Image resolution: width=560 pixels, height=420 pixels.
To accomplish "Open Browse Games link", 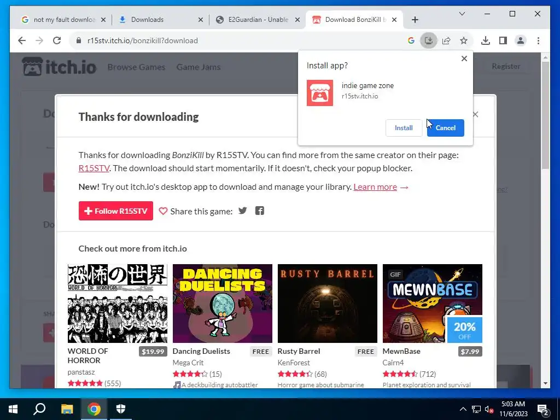I will click(136, 67).
